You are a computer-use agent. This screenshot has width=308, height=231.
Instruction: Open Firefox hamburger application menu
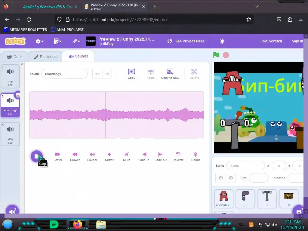[x=301, y=19]
